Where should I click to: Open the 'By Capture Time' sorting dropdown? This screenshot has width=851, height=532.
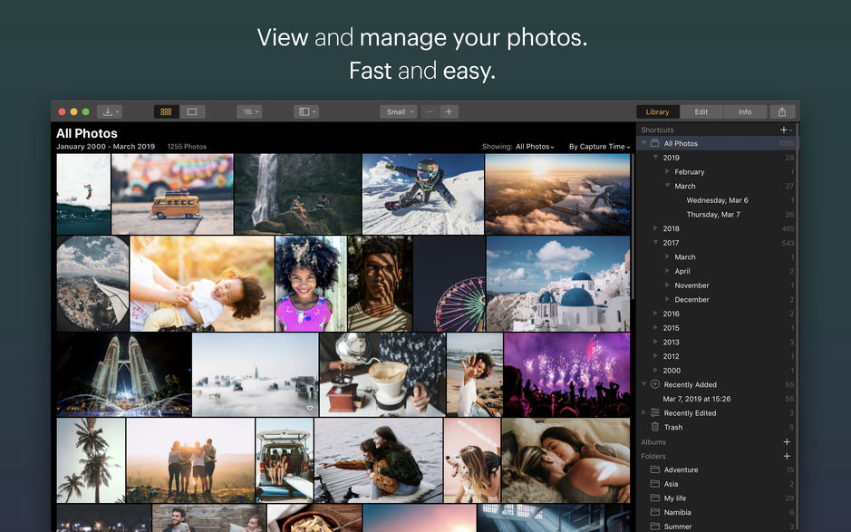[596, 146]
